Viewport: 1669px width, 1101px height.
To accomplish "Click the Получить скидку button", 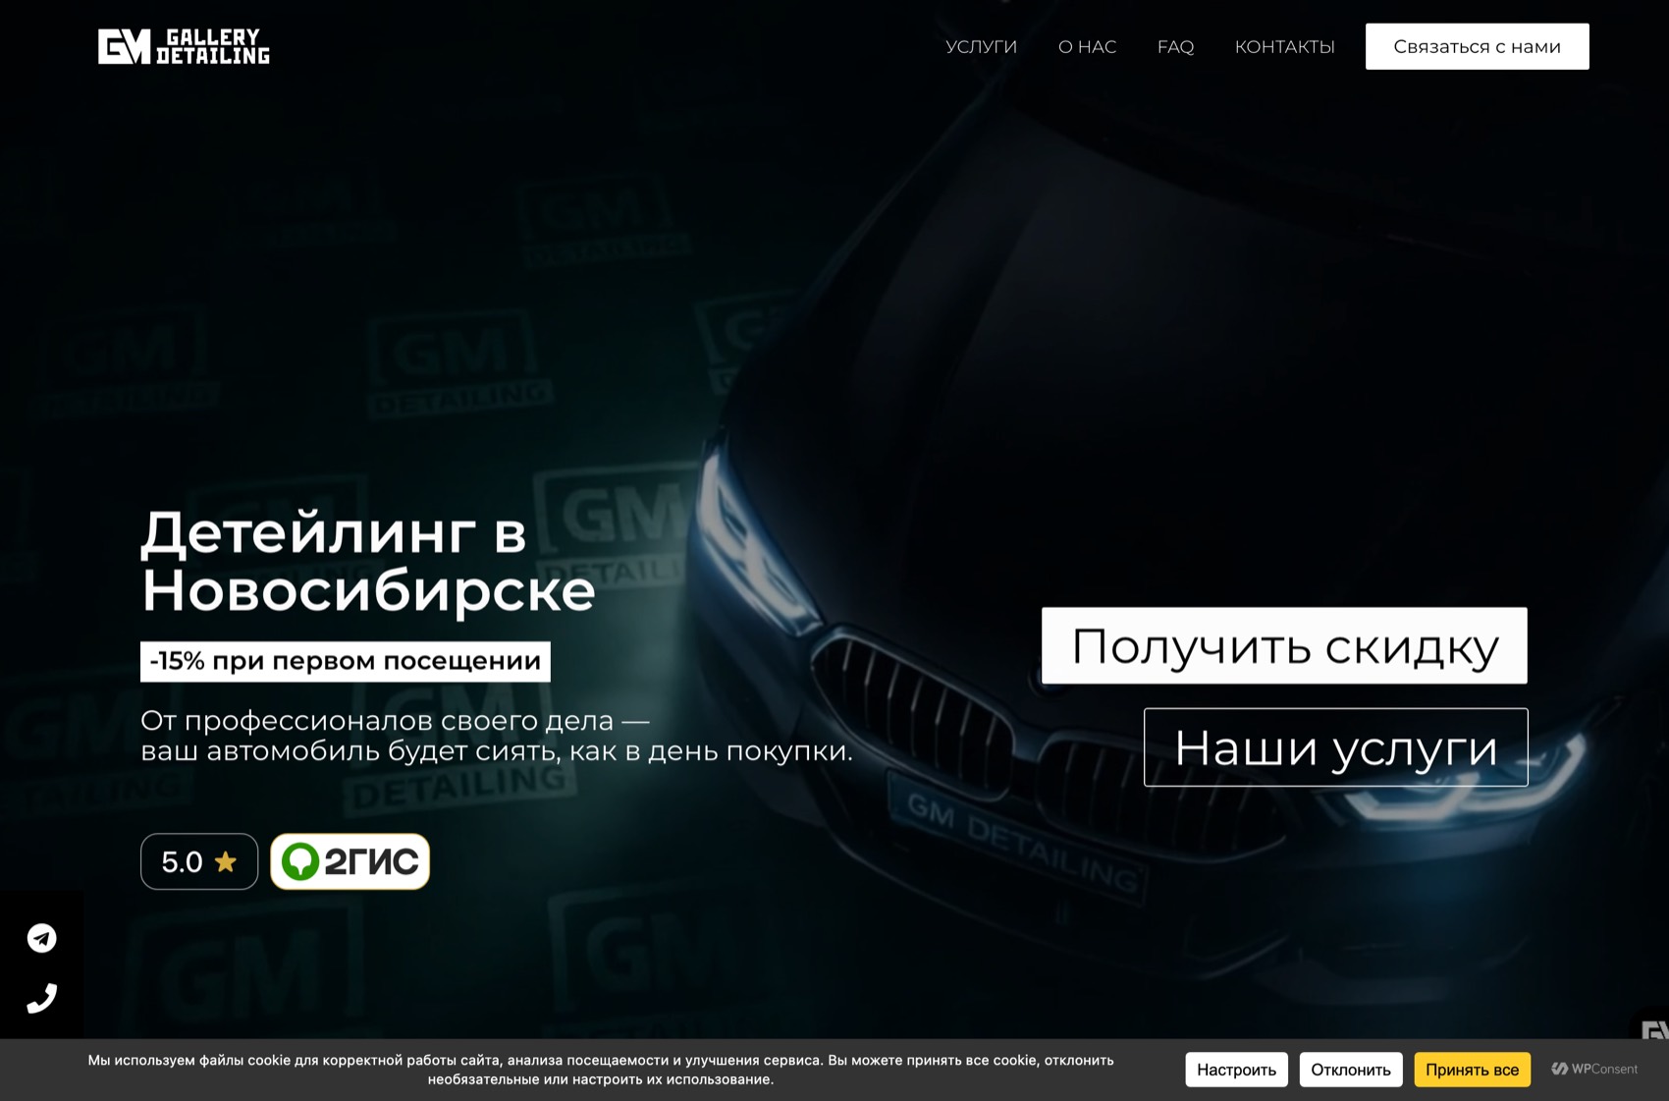I will coord(1284,645).
